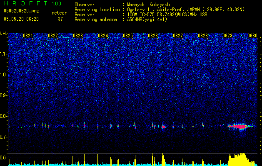Click the HROFFT program title
This screenshot has height=166, width=262.
click(26, 3)
